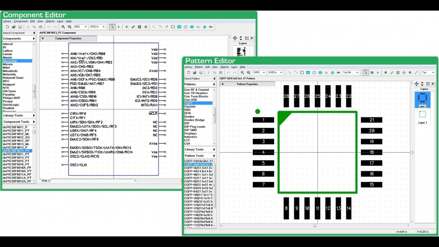Collapse the Select Pattern panel
The image size is (439, 247).
214,79
